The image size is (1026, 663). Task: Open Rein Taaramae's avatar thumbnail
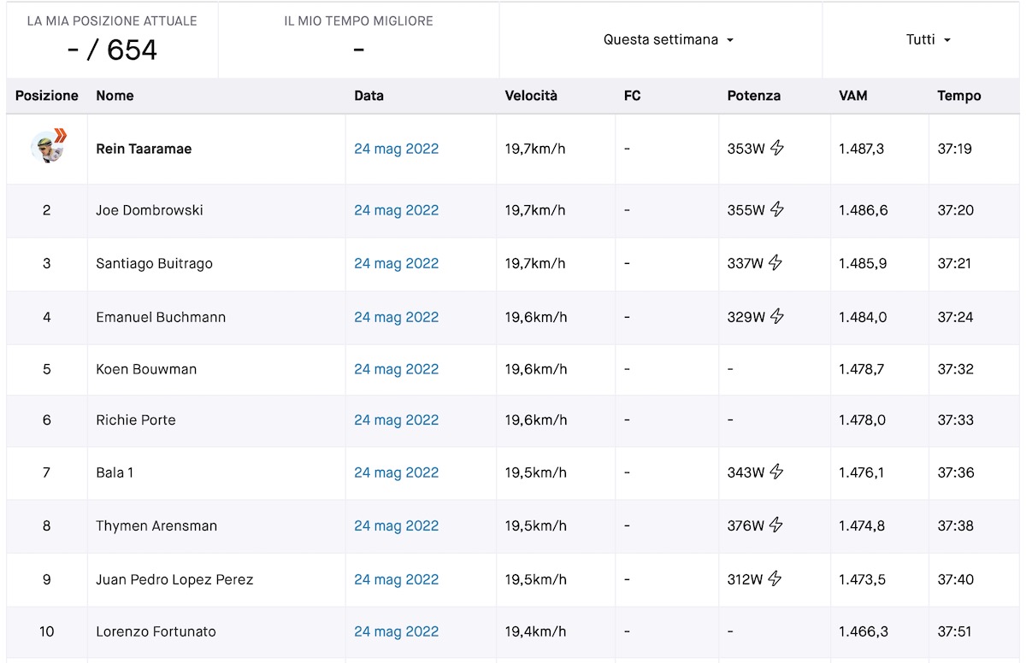coord(48,147)
